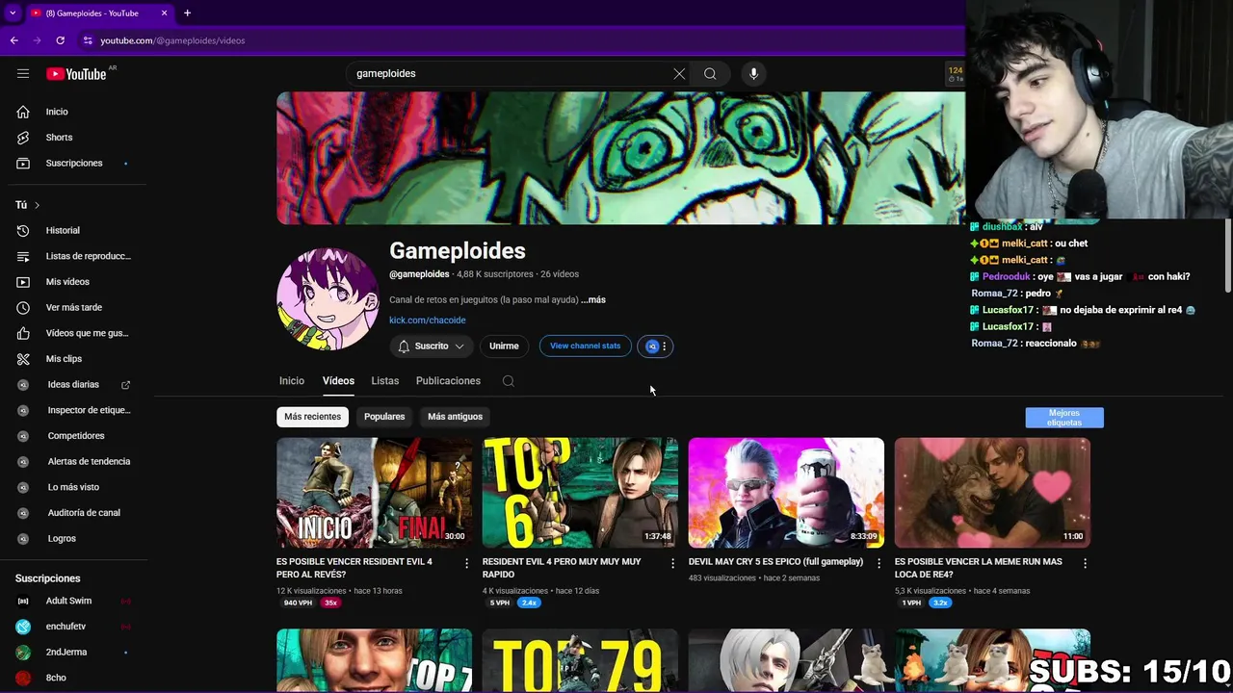Open Competidores in the sidebar
Screen dimensions: 1233x693
click(77, 436)
